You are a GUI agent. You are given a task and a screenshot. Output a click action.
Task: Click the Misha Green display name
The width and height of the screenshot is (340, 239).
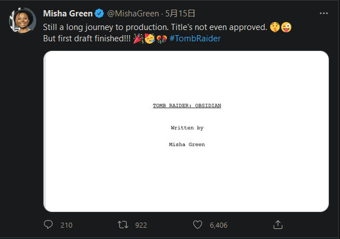(x=68, y=14)
